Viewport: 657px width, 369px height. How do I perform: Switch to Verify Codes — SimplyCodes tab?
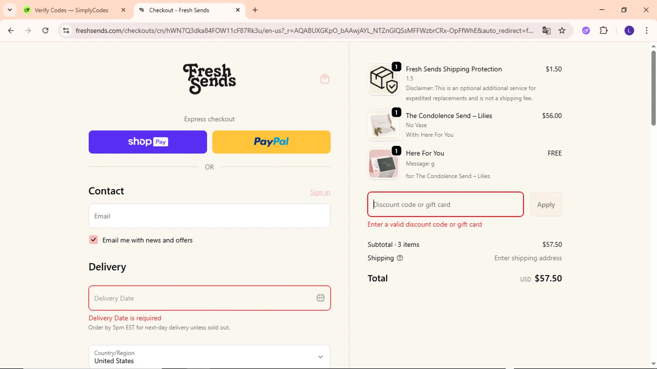pos(71,10)
